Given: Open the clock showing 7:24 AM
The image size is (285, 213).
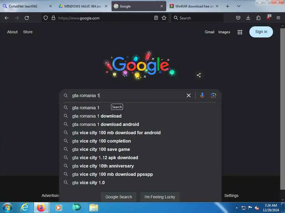Looking at the screenshot, I should pos(271,208).
